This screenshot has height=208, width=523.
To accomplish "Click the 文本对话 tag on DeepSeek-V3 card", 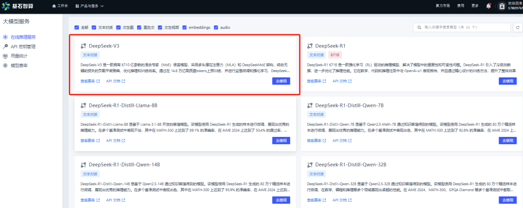I will 90,55.
